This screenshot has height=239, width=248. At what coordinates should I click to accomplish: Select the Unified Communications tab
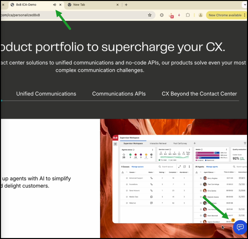tap(46, 94)
